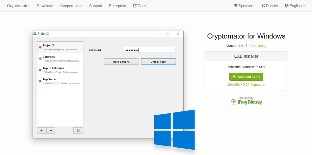This screenshot has width=312, height=155.
Task: Open settings with the gear button
Action: 78,130
